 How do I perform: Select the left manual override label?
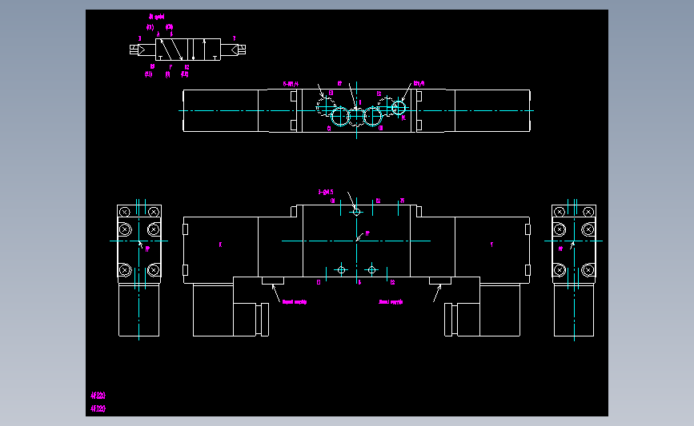(x=295, y=302)
